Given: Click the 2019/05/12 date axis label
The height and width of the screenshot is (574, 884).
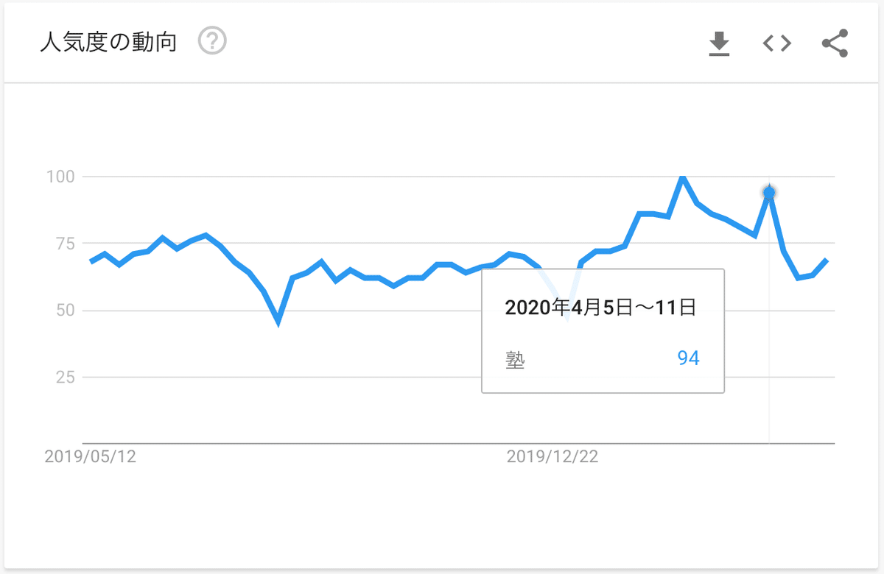Looking at the screenshot, I should [91, 456].
